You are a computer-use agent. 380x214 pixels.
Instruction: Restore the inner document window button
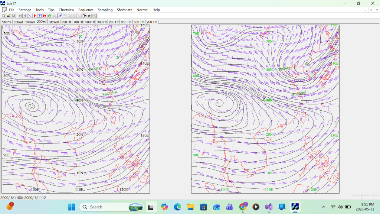[x=371, y=10]
